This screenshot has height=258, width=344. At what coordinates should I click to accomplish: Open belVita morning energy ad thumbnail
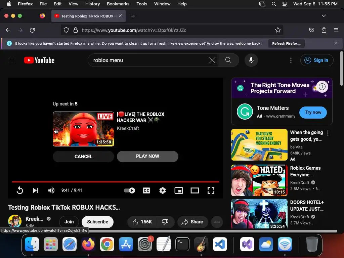pos(259,145)
